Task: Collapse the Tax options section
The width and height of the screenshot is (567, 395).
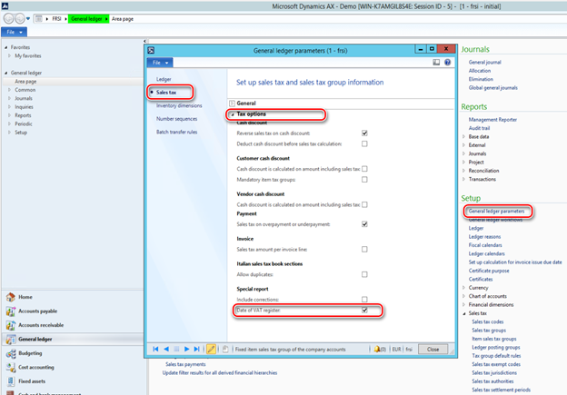Action: pos(233,114)
